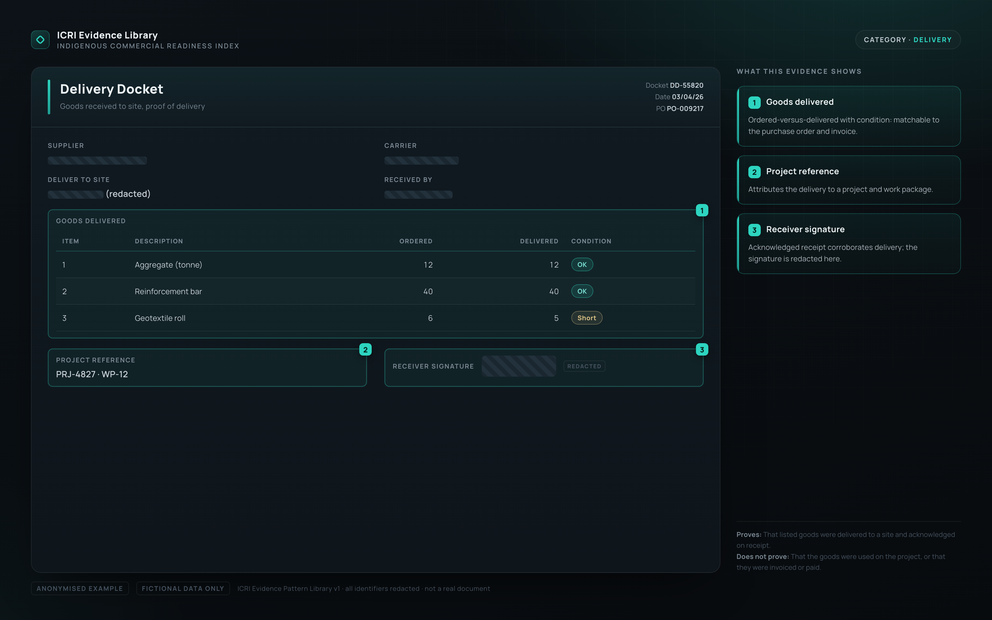Click the Fictional Data Only tag
This screenshot has height=620, width=992.
183,588
